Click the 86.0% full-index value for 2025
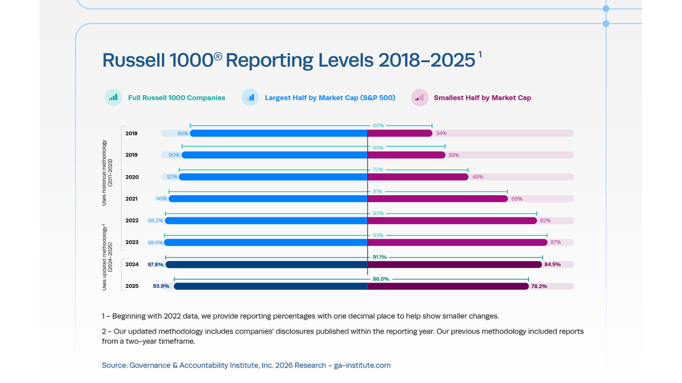 (380, 279)
